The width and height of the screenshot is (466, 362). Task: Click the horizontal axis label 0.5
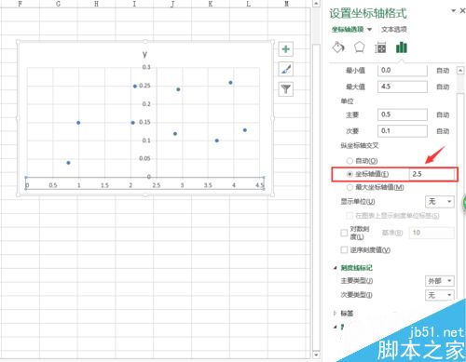coord(53,185)
